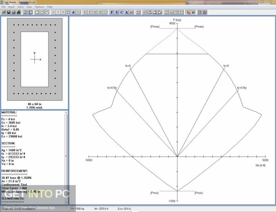Click right (Pmax) label
The width and height of the screenshot is (276, 212).
199,27
